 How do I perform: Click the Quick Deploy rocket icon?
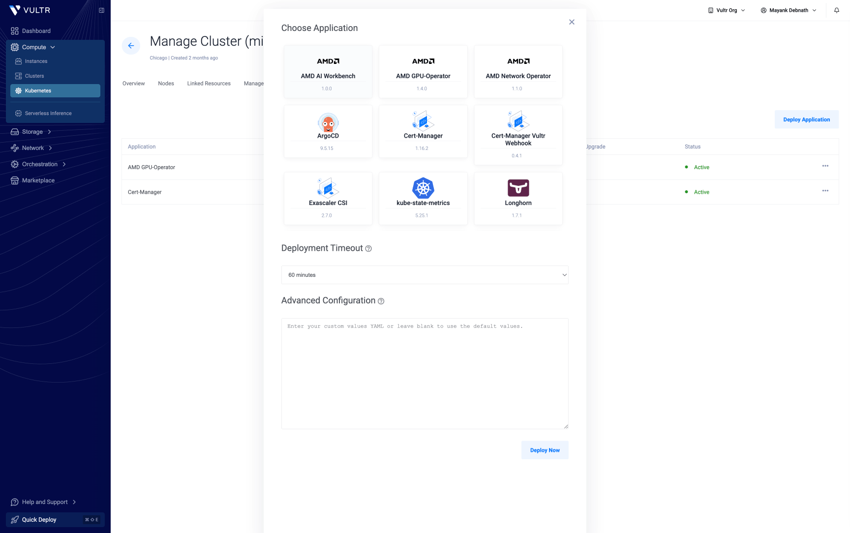coord(15,520)
